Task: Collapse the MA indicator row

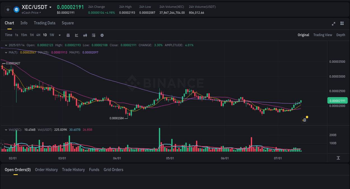Action: point(6,52)
